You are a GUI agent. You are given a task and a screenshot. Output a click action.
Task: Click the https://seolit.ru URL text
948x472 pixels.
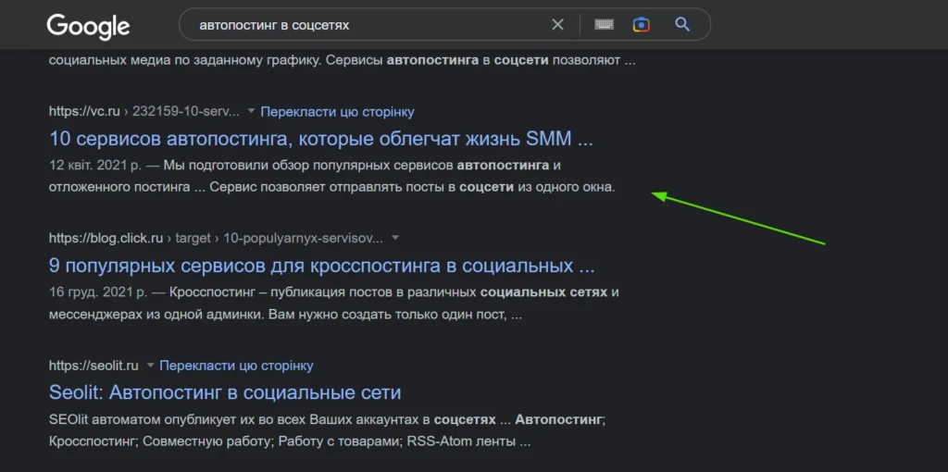tap(94, 366)
